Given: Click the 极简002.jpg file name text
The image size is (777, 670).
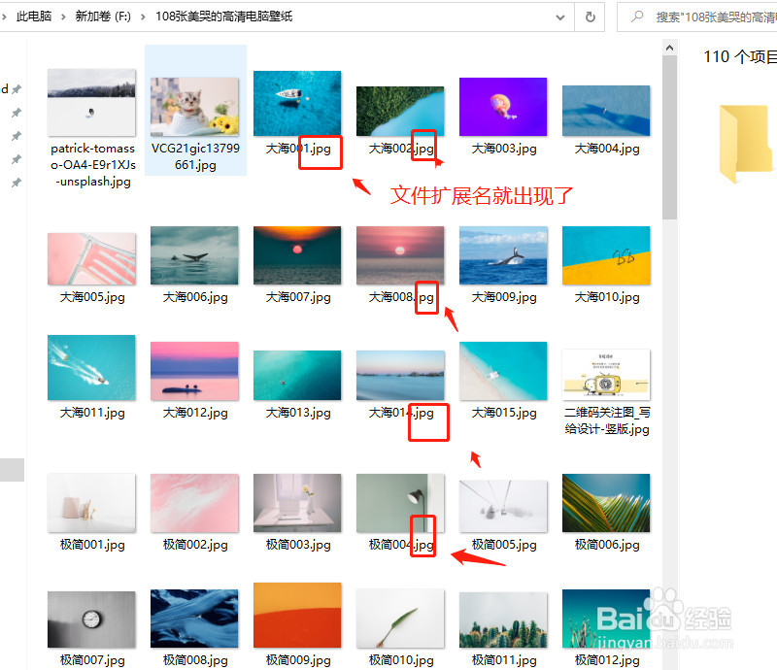Looking at the screenshot, I should pos(195,545).
